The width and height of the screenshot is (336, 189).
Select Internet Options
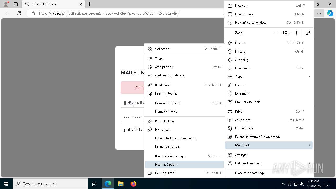(185, 165)
